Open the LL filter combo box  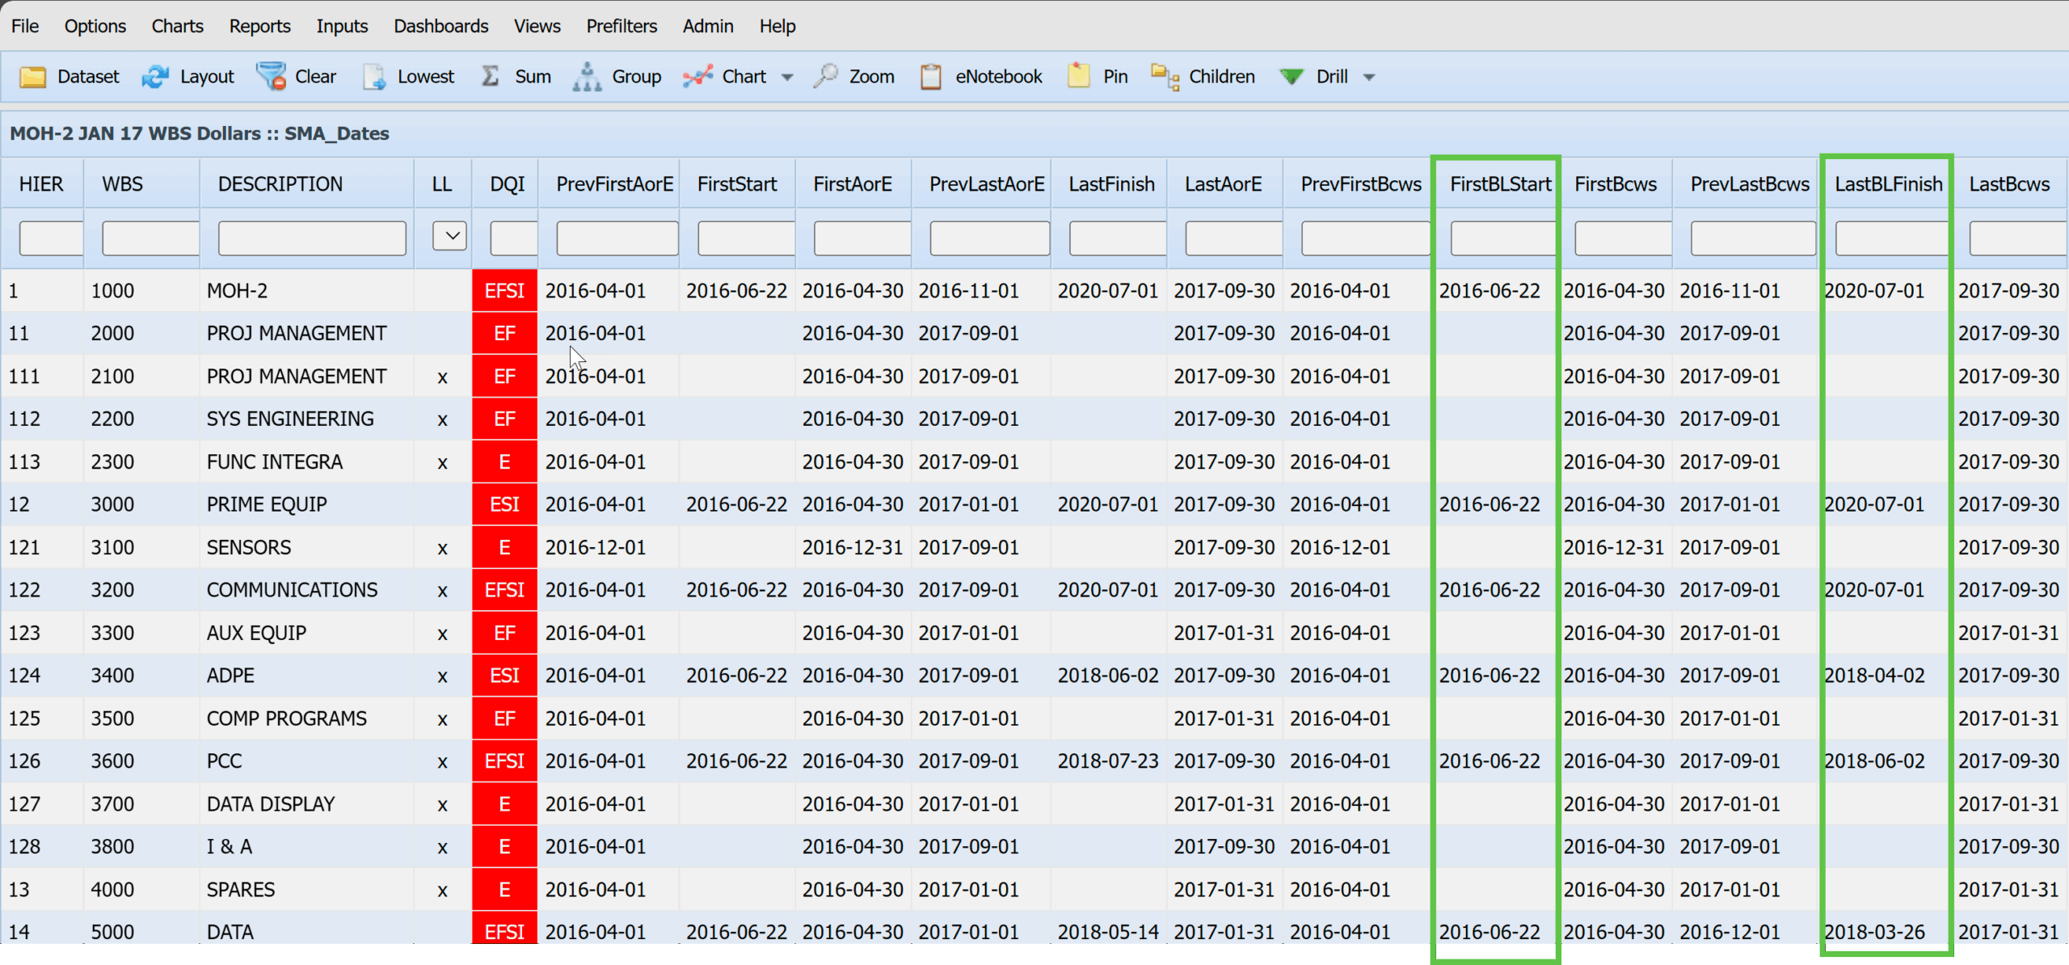tap(449, 236)
